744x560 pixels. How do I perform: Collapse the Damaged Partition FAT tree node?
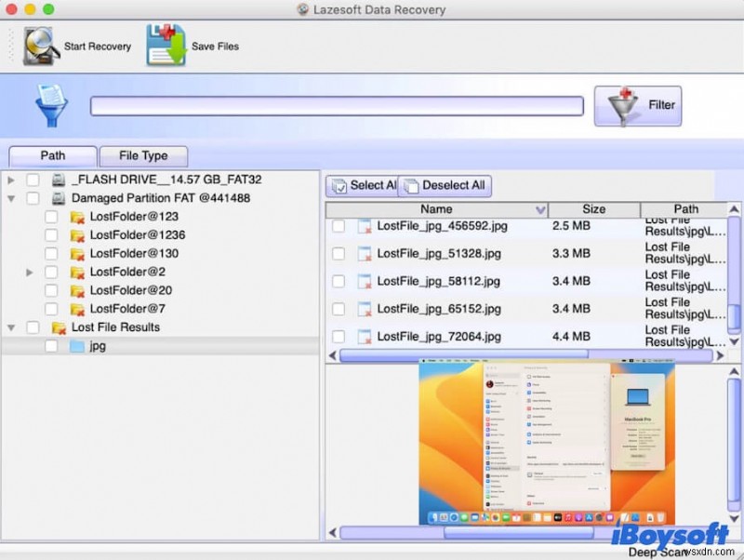pyautogui.click(x=11, y=198)
